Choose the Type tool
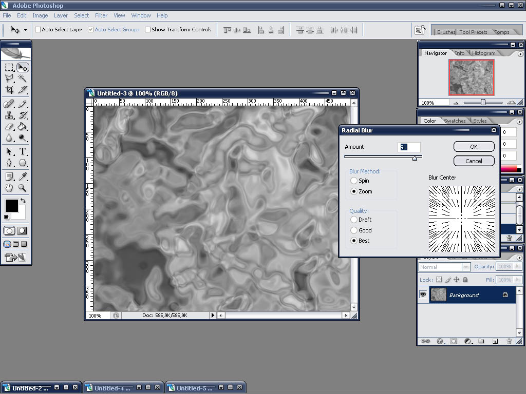 tap(23, 151)
